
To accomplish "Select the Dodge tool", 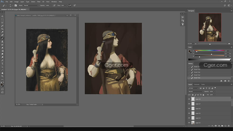I will 2,57.
